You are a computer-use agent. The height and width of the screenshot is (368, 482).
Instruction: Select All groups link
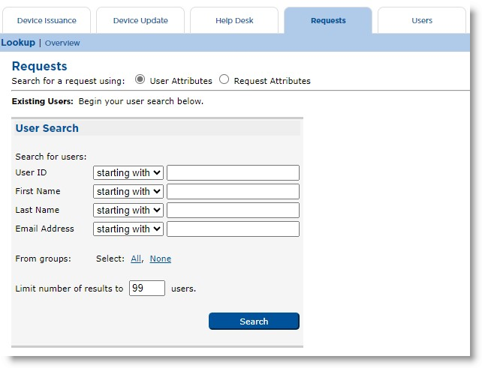(136, 259)
